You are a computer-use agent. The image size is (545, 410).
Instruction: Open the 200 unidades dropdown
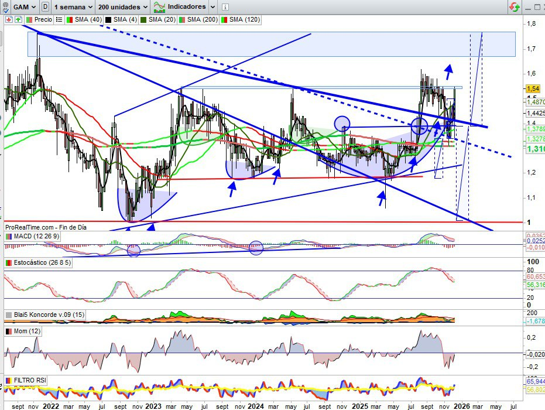pyautogui.click(x=123, y=6)
